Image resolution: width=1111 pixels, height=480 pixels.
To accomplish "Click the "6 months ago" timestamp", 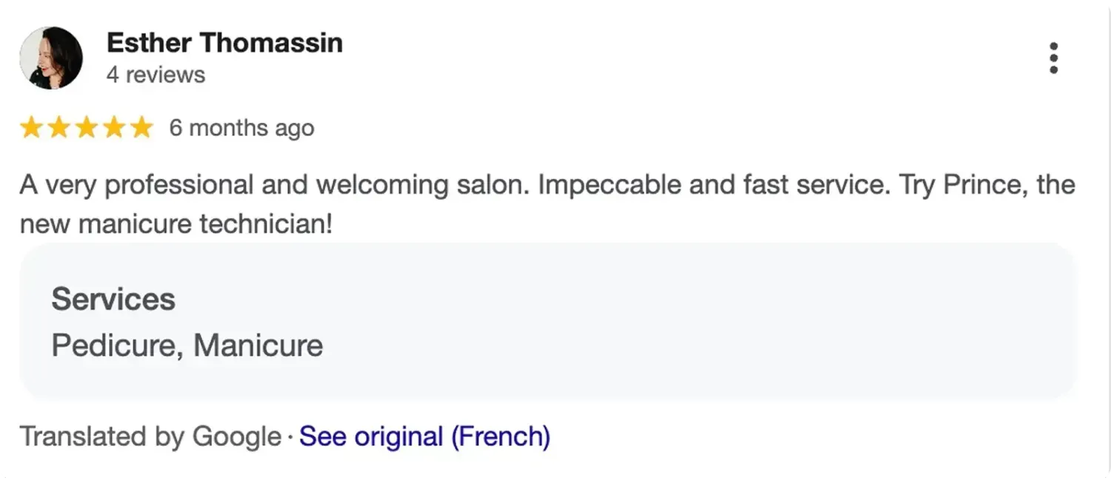I will [x=241, y=128].
